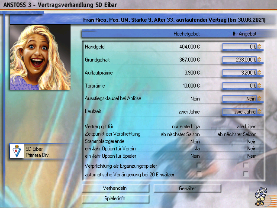Click the SD Eibar Primera Div. label
Image resolution: width=277 pixels, height=208 pixels.
pos(38,152)
